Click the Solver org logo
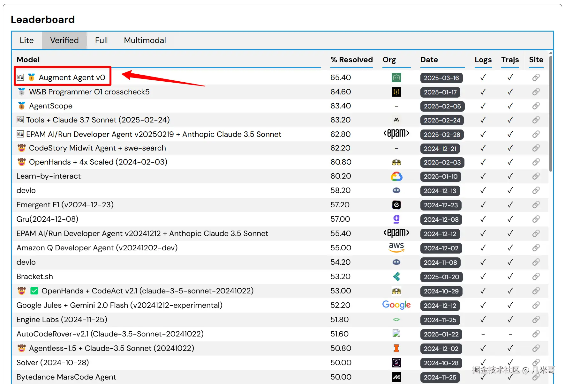The width and height of the screenshot is (565, 384). click(396, 363)
